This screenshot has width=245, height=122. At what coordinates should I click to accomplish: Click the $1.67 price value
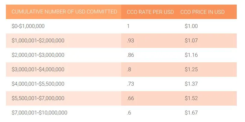point(191,113)
